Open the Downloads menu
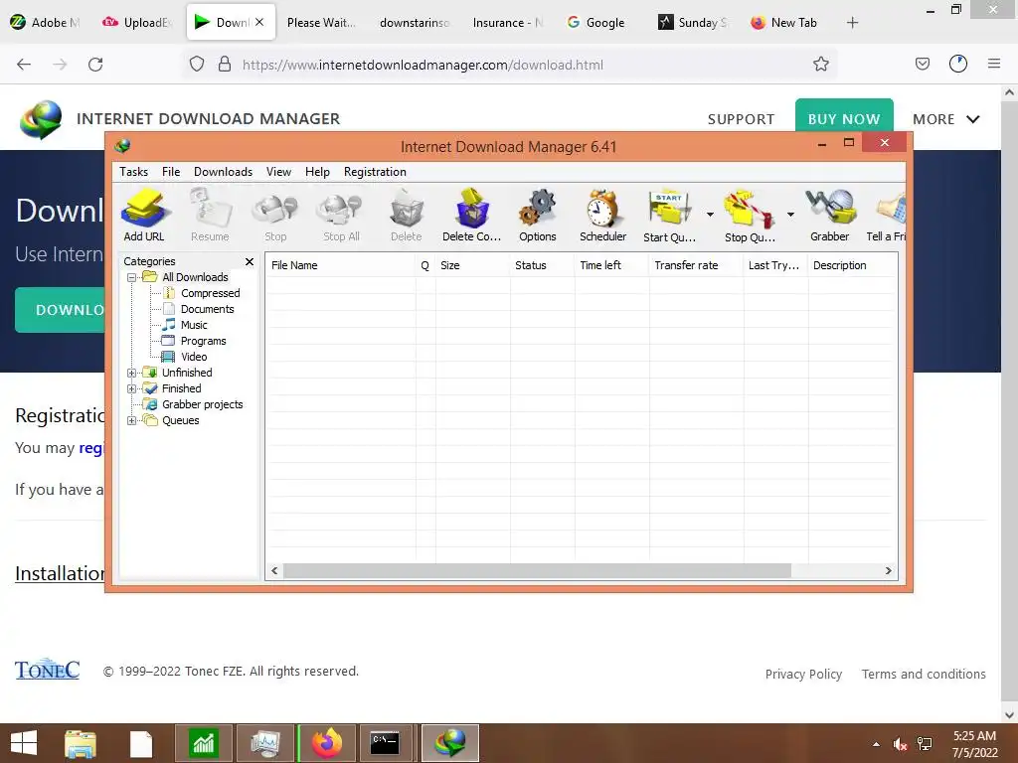Image resolution: width=1018 pixels, height=763 pixels. pos(223,172)
